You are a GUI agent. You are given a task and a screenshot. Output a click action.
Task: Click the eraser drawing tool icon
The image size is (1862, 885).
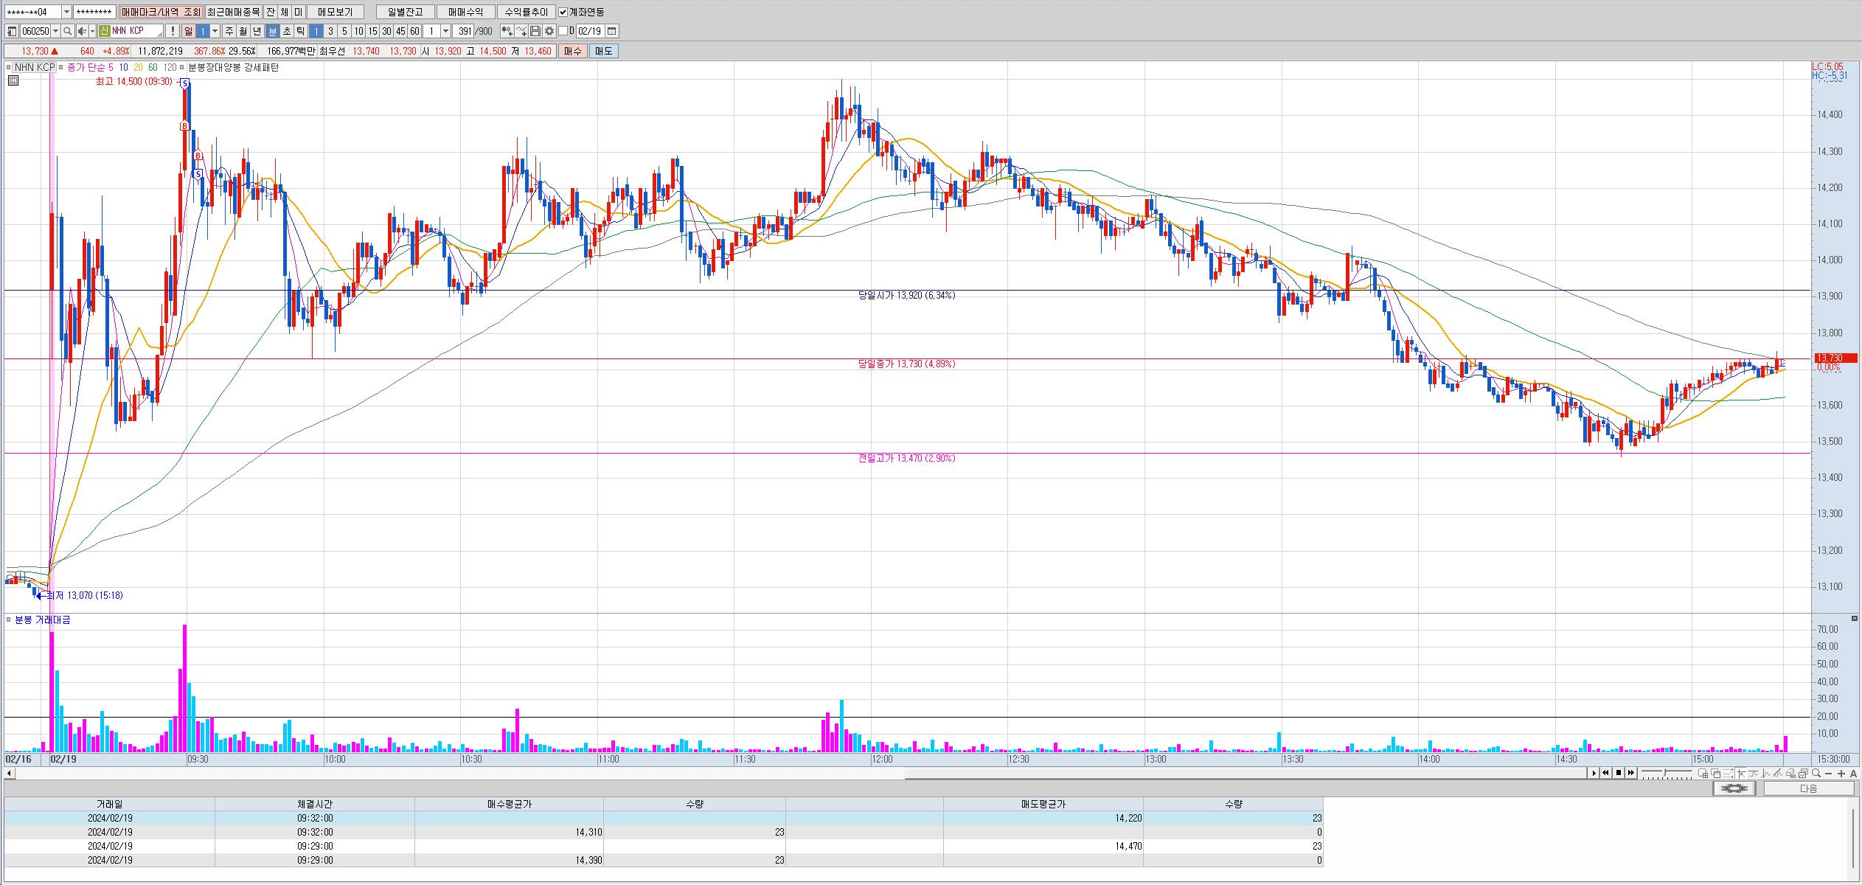point(1791,773)
